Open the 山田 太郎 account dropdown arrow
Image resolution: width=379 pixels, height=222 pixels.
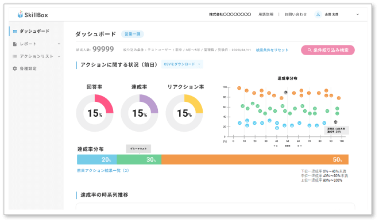pos(358,14)
